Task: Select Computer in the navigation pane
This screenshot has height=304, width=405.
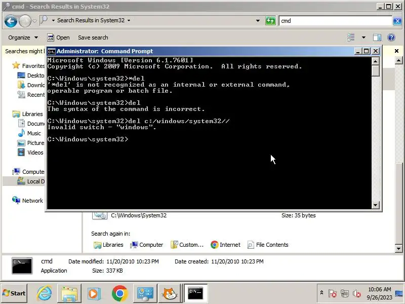Action: click(28, 172)
